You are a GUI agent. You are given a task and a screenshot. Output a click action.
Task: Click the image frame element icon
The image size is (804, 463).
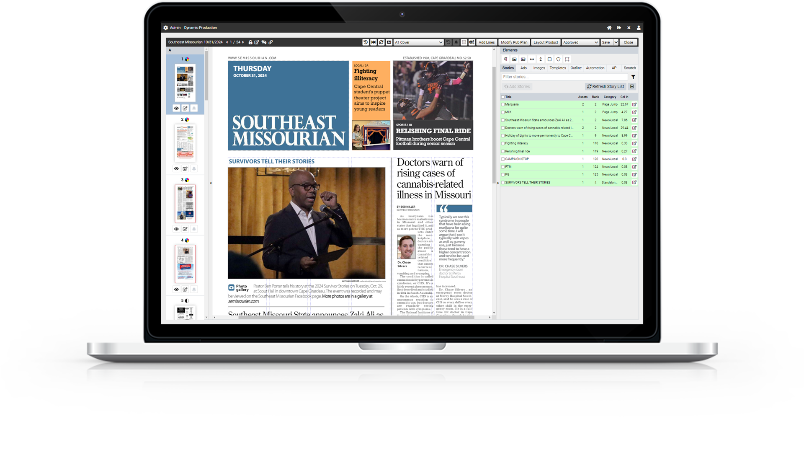514,59
